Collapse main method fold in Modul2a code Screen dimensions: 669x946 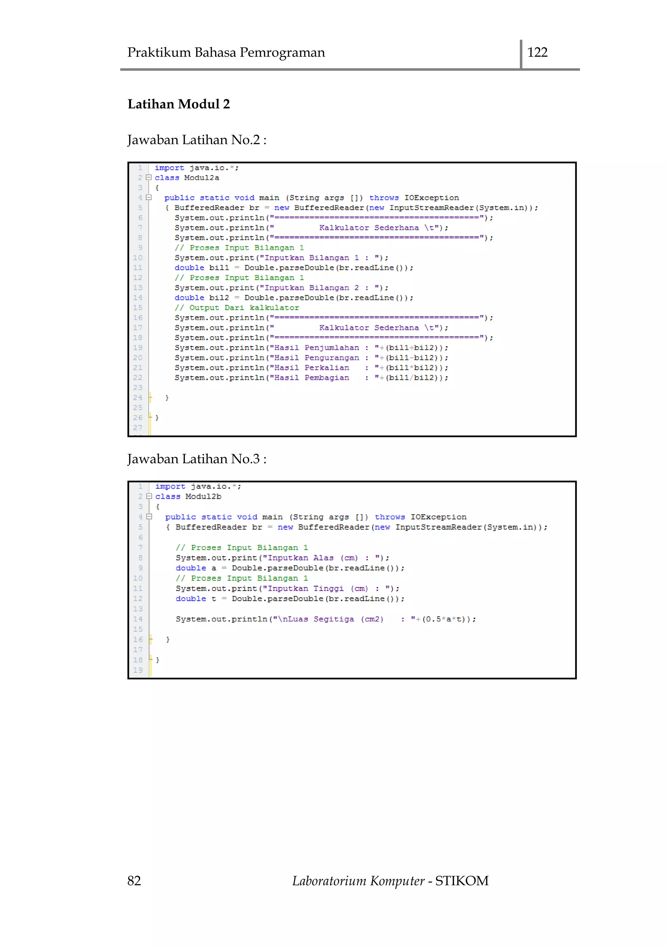click(x=149, y=198)
